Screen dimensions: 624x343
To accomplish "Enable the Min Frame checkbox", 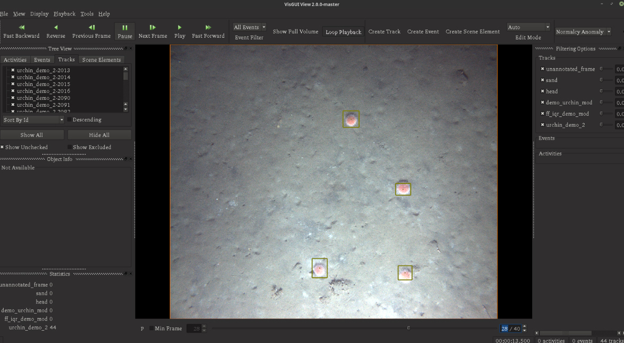I will [x=152, y=328].
